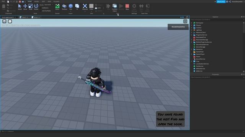Open the UI insert tool
The image size is (245, 137).
77,7
